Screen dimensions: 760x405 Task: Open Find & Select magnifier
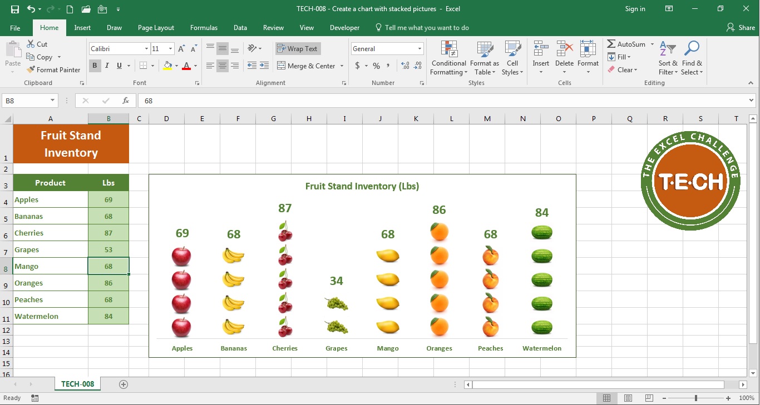tap(692, 49)
